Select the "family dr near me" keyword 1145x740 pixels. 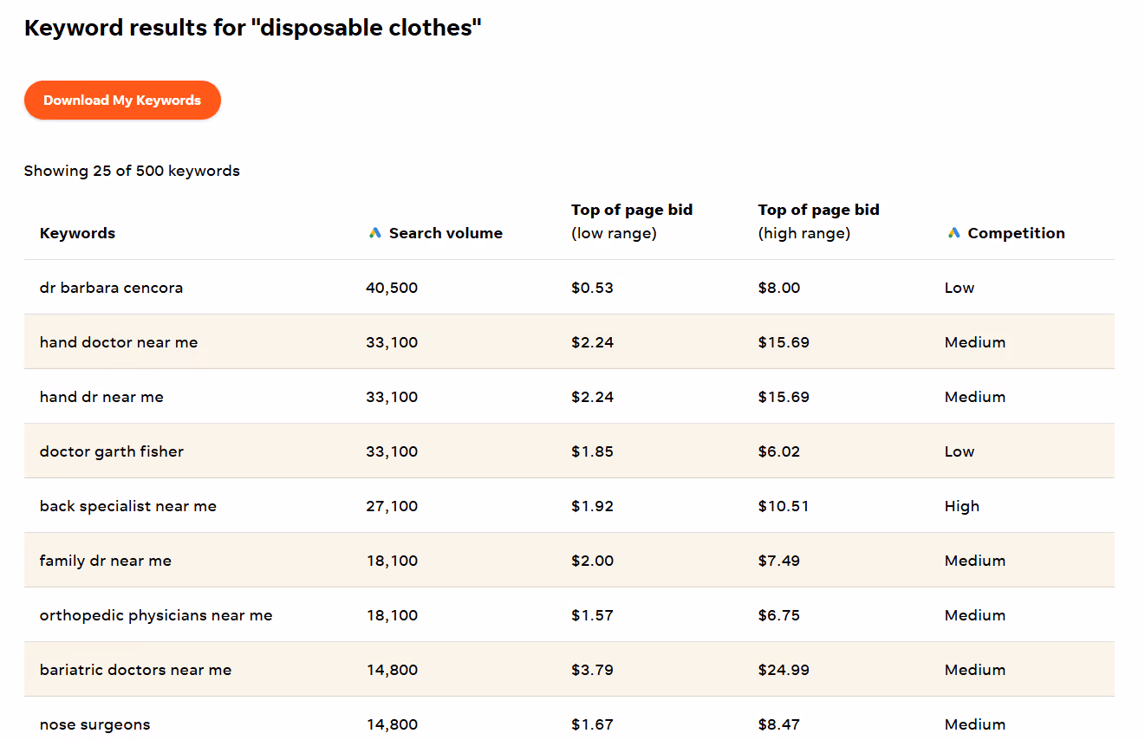pyautogui.click(x=106, y=561)
